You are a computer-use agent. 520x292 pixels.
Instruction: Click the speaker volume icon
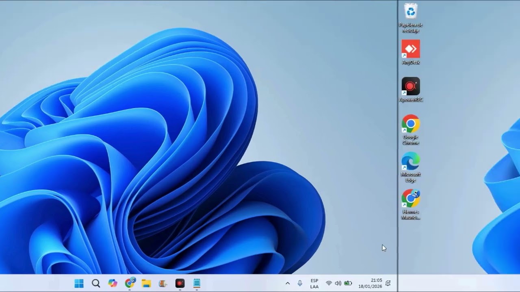pyautogui.click(x=338, y=283)
